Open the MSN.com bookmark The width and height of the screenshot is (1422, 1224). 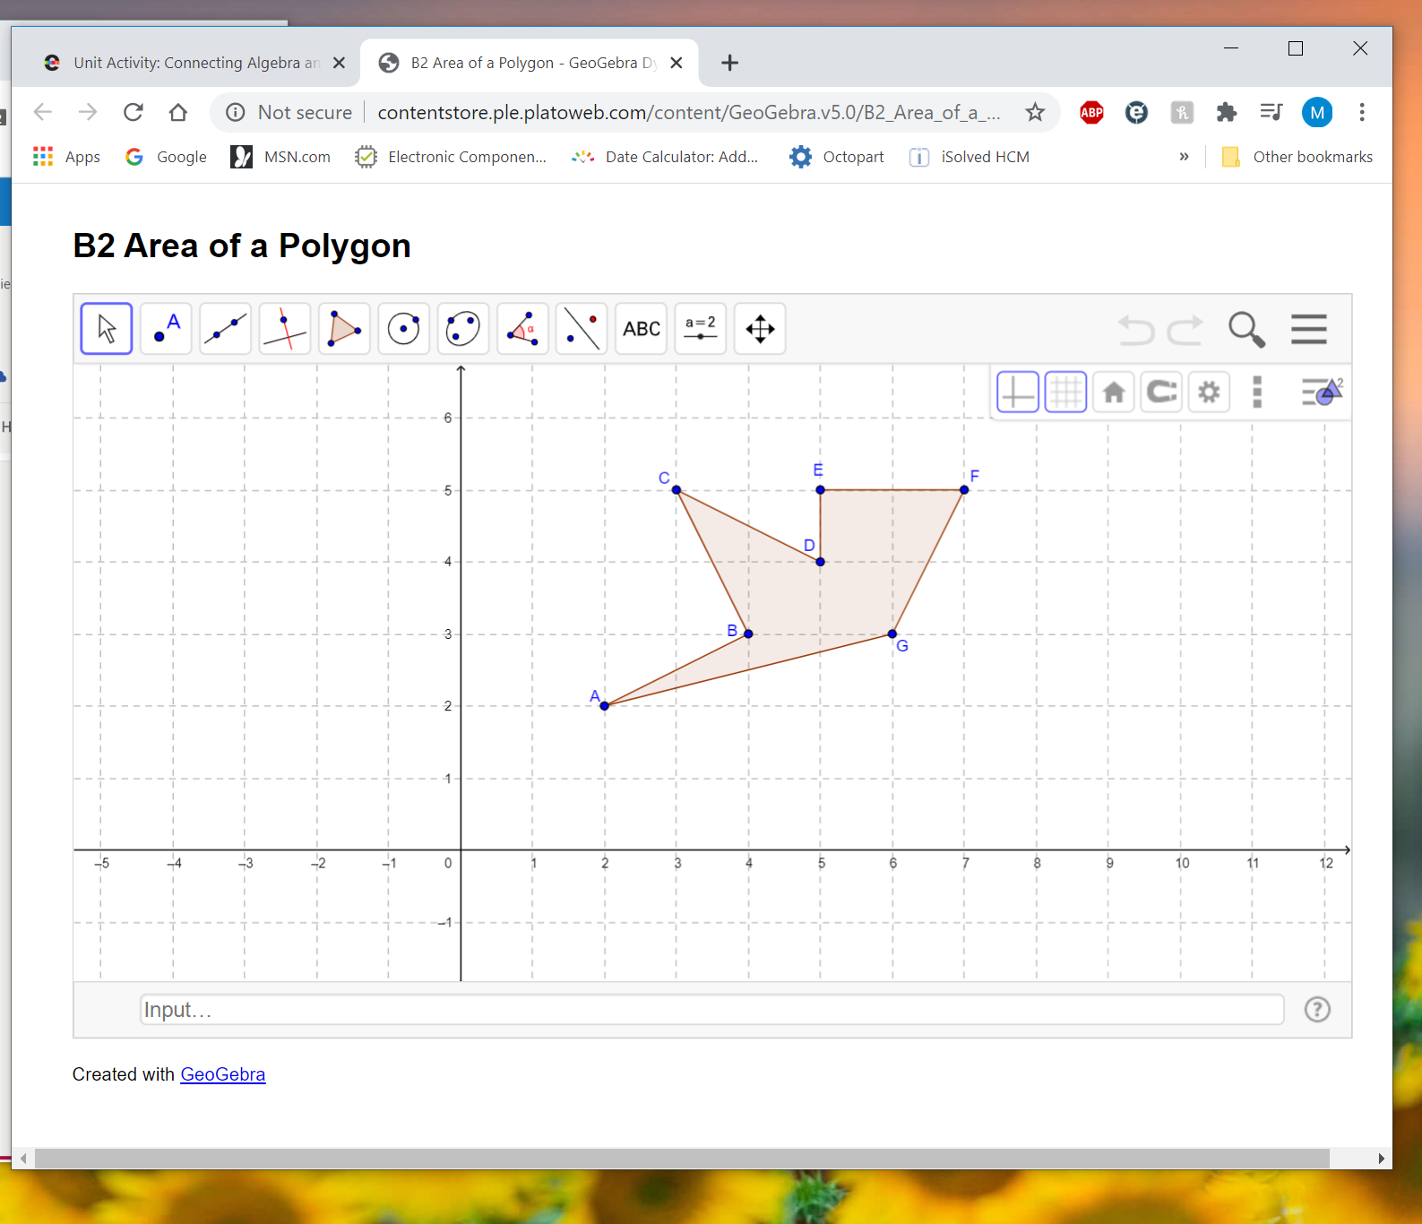280,157
